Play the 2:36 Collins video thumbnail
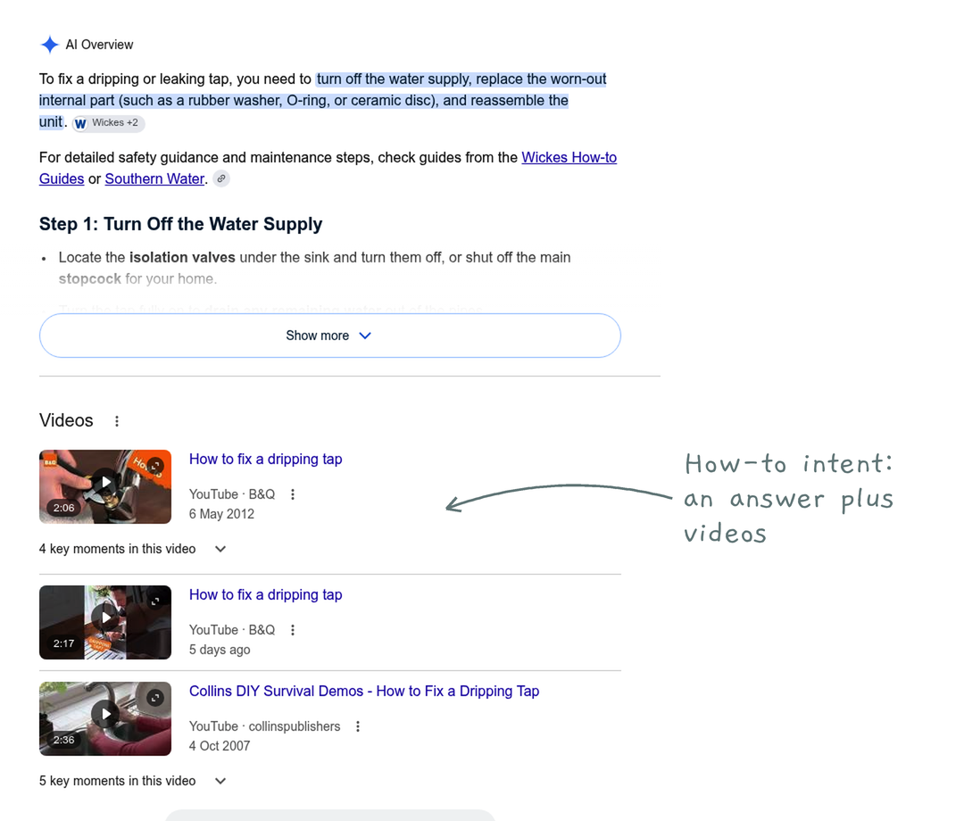The image size is (964, 821). click(105, 718)
